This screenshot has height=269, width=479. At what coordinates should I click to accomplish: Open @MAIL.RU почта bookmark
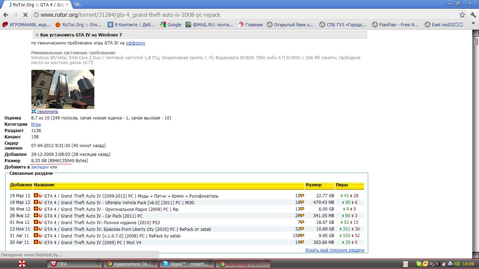tap(209, 25)
